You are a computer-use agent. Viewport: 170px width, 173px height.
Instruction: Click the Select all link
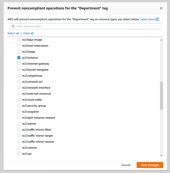pyautogui.click(x=13, y=33)
